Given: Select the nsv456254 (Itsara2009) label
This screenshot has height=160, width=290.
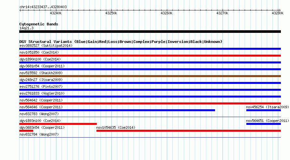Looking at the screenshot, I should [268, 107].
